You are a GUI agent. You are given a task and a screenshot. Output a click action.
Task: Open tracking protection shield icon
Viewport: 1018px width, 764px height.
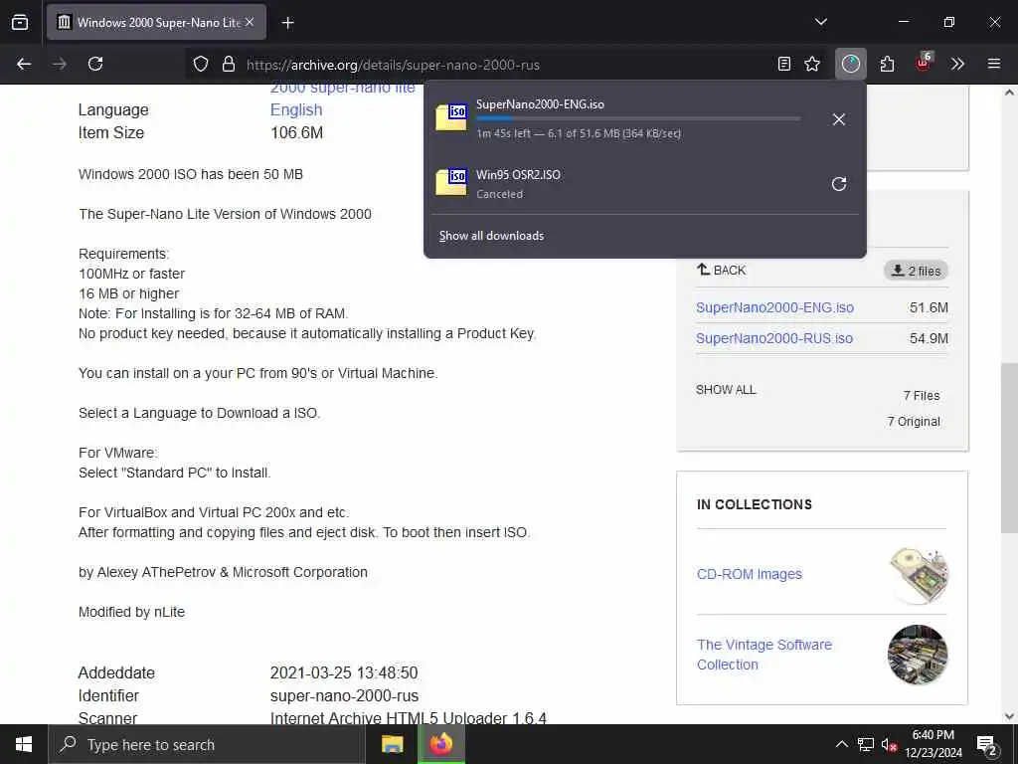pyautogui.click(x=201, y=64)
